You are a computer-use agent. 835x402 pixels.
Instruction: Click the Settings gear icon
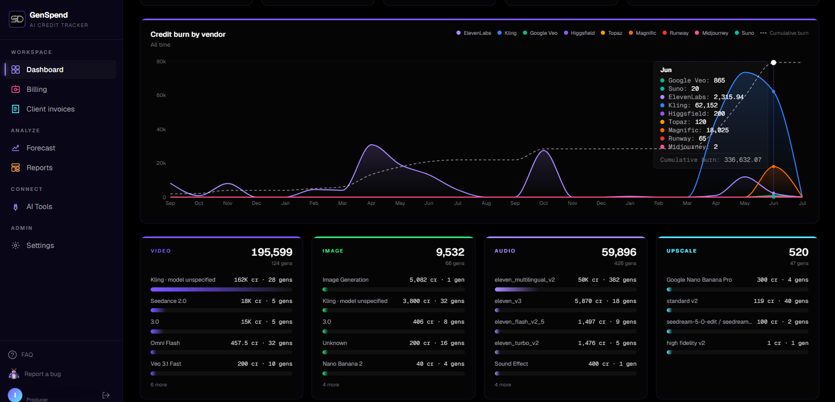pyautogui.click(x=16, y=245)
